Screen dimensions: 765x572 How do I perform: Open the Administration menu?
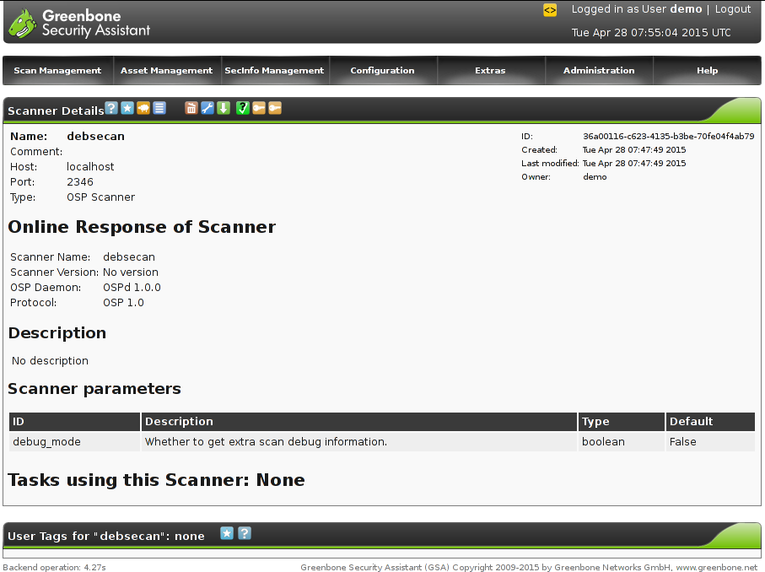click(599, 70)
